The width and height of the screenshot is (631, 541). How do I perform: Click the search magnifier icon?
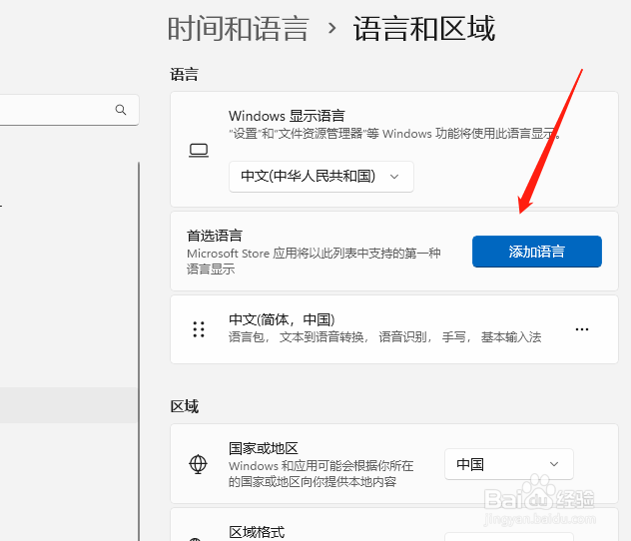pyautogui.click(x=121, y=110)
